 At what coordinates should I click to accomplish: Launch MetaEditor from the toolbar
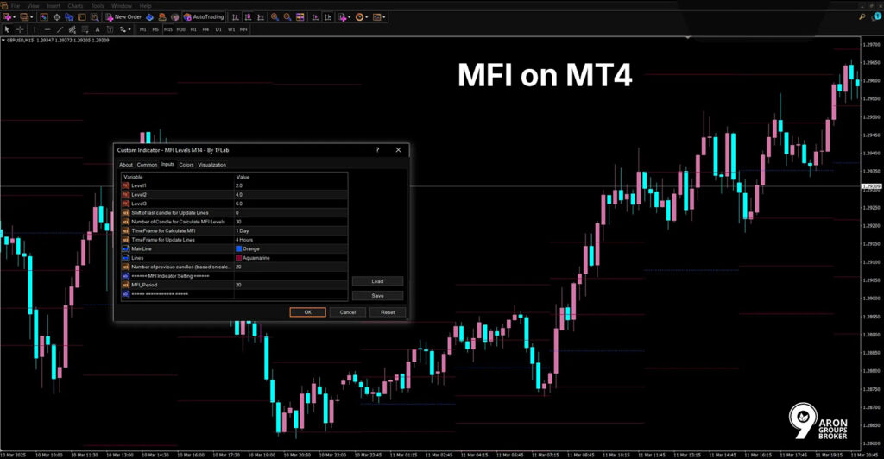(x=149, y=17)
